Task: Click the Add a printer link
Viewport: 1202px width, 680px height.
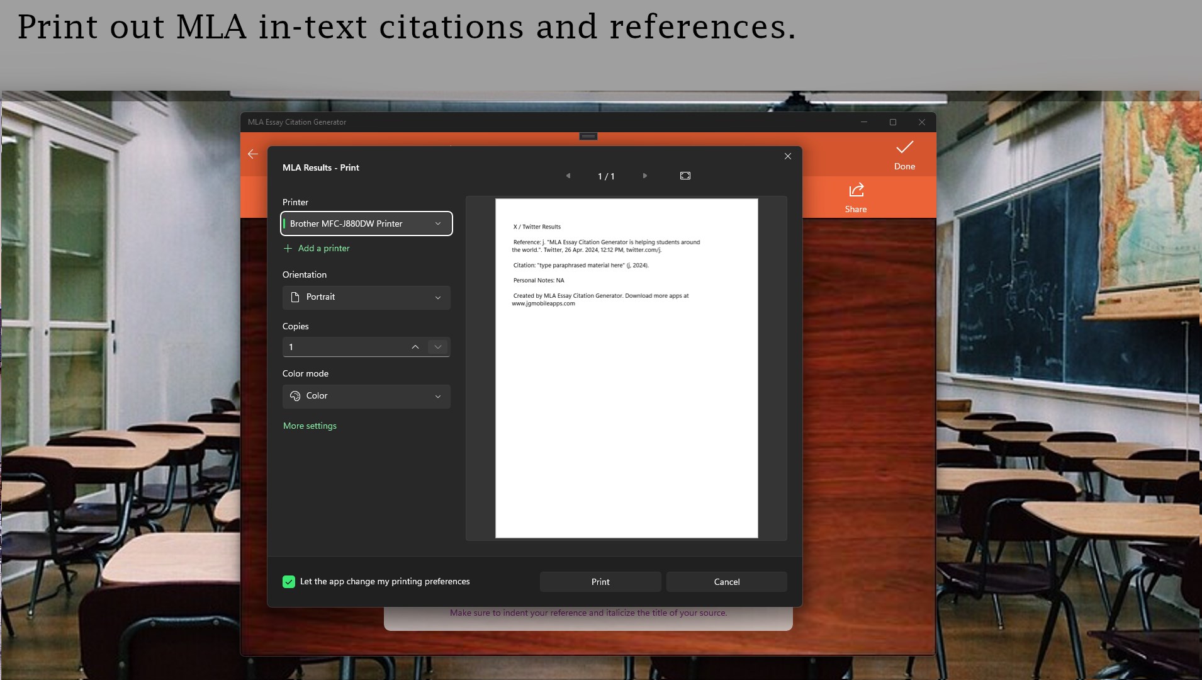Action: (x=323, y=249)
